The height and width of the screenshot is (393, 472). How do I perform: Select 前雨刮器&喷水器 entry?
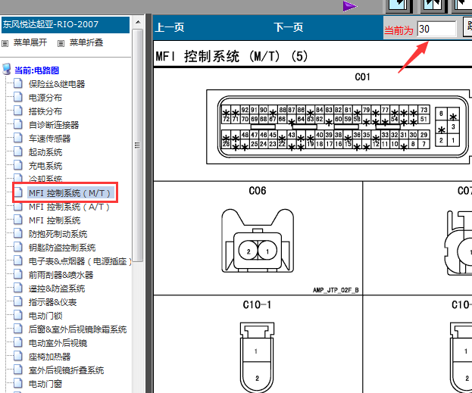61,275
